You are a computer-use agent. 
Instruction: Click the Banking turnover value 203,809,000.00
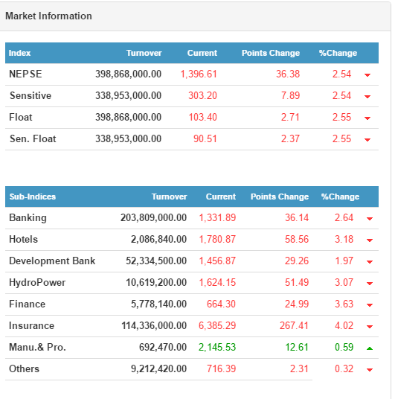click(154, 218)
